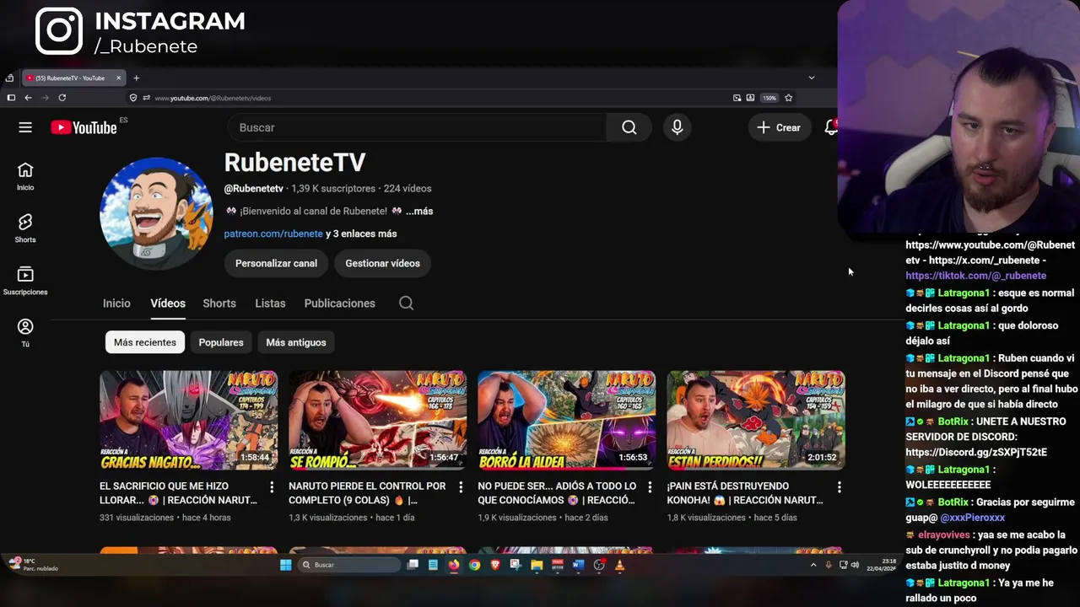
Task: Open the tiktok.com/@_rubenete chat link
Action: click(x=976, y=276)
